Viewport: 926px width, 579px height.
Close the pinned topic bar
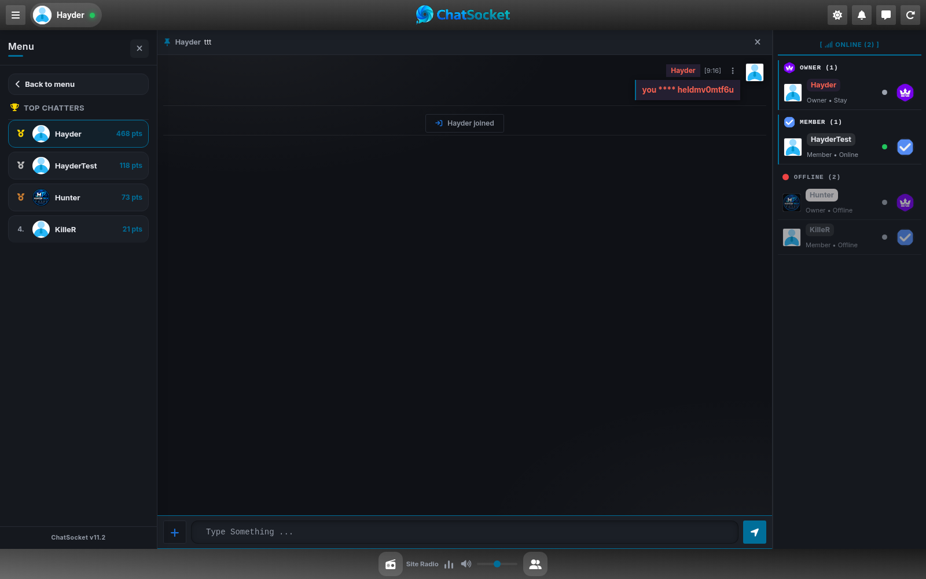(758, 42)
